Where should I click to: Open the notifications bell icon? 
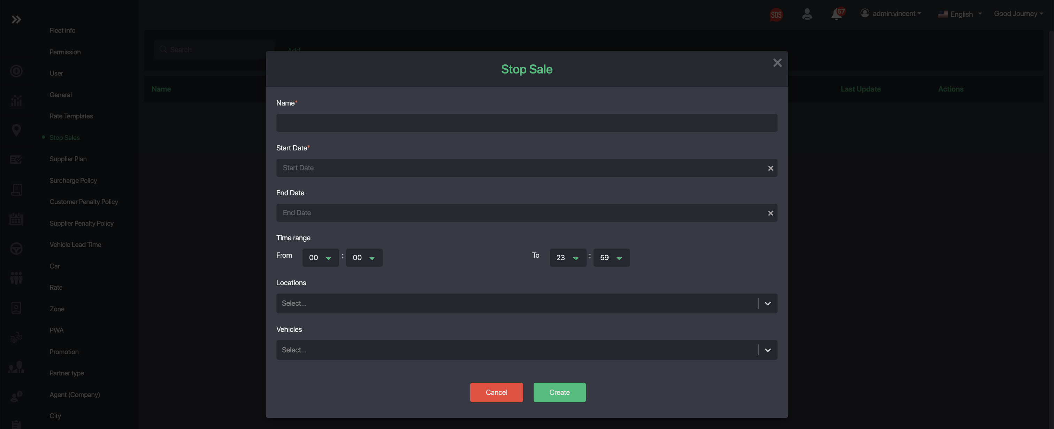836,14
